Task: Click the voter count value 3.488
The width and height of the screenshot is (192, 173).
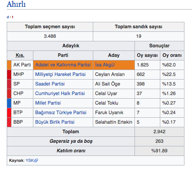Action: pyautogui.click(x=50, y=36)
